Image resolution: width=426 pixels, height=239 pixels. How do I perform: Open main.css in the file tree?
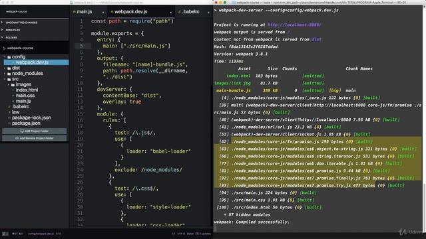click(25, 96)
